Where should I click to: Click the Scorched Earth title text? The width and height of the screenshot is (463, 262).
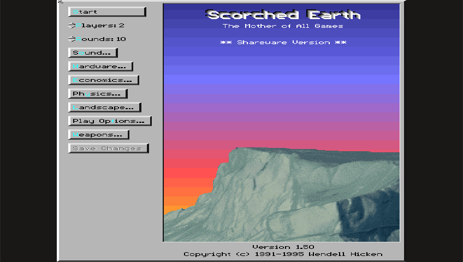pyautogui.click(x=283, y=15)
